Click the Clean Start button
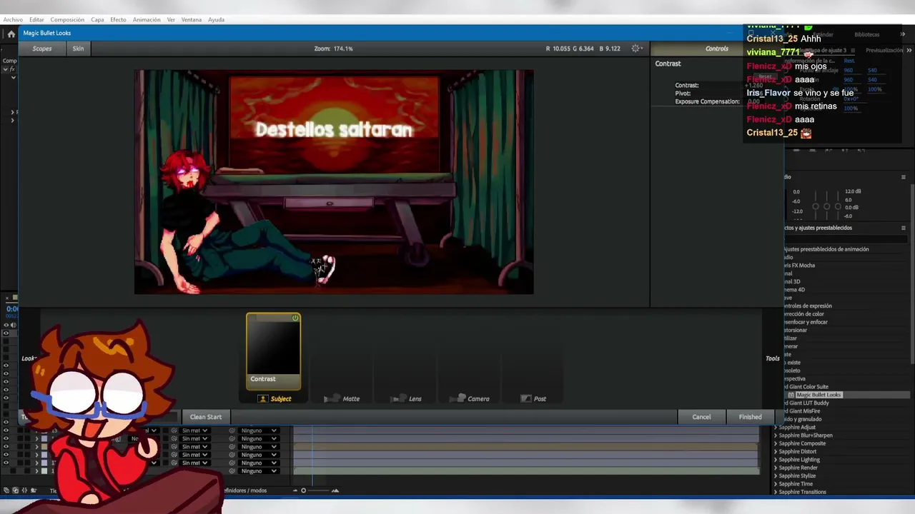Viewport: 915px width, 514px height. point(206,417)
